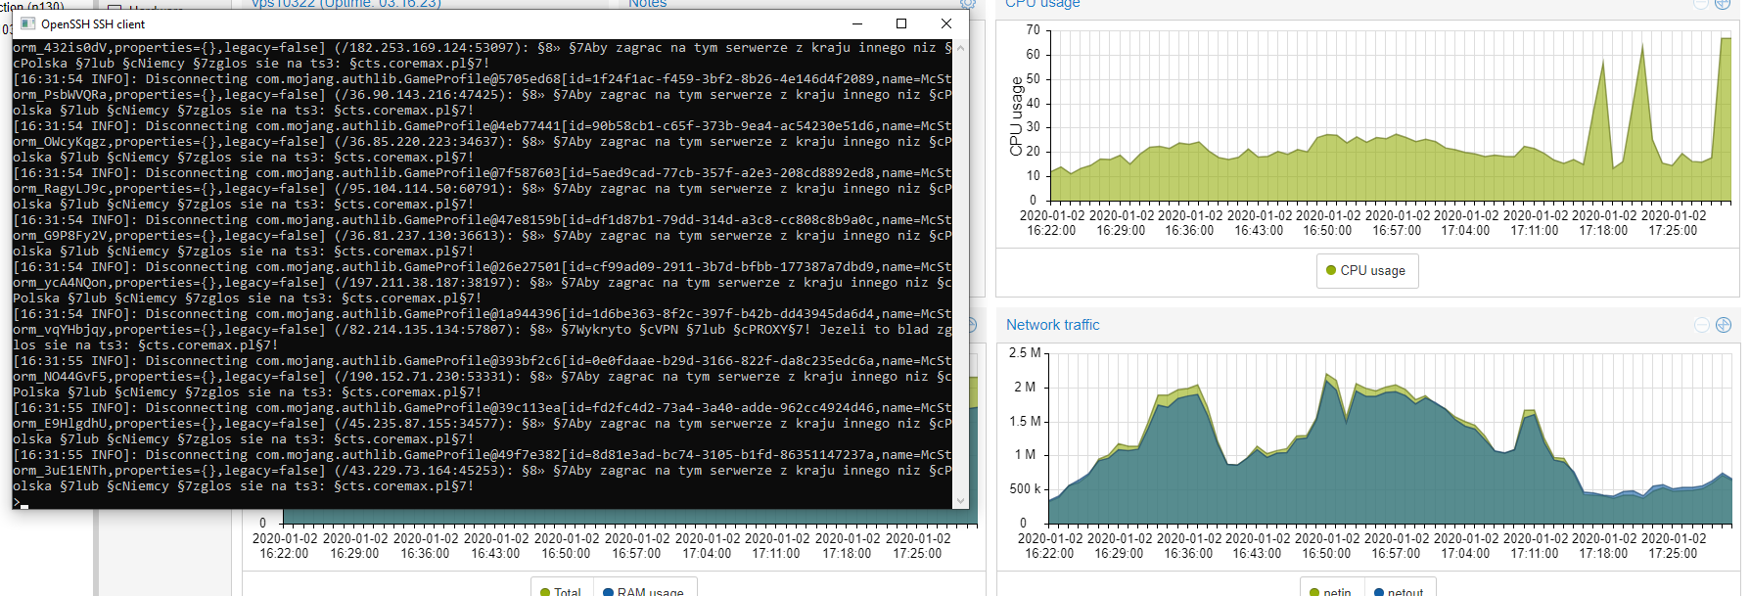The width and height of the screenshot is (1750, 596).
Task: Click the last CPU spike in chart
Action: 1725,41
